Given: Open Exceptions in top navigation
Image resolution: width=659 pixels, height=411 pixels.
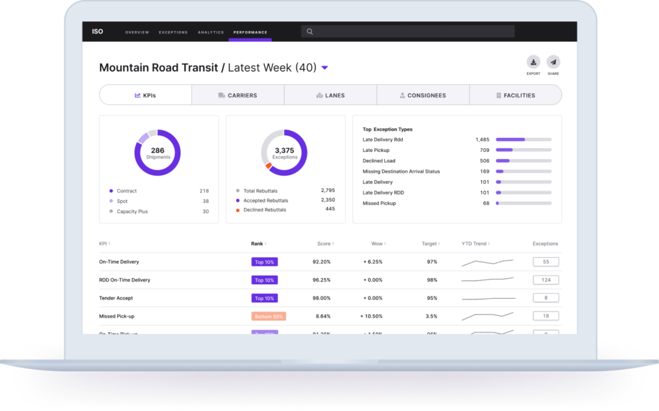Looking at the screenshot, I should 173,32.
